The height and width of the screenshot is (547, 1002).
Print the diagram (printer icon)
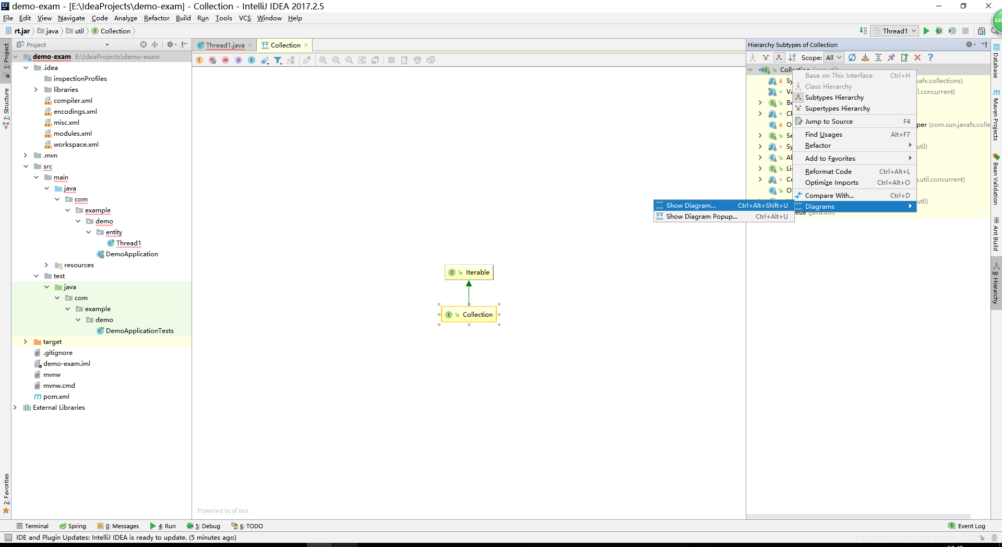click(417, 60)
